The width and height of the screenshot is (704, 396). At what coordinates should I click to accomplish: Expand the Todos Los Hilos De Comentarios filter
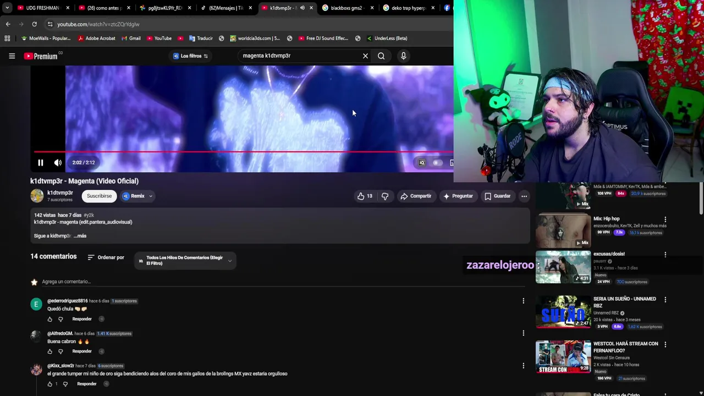pyautogui.click(x=185, y=261)
